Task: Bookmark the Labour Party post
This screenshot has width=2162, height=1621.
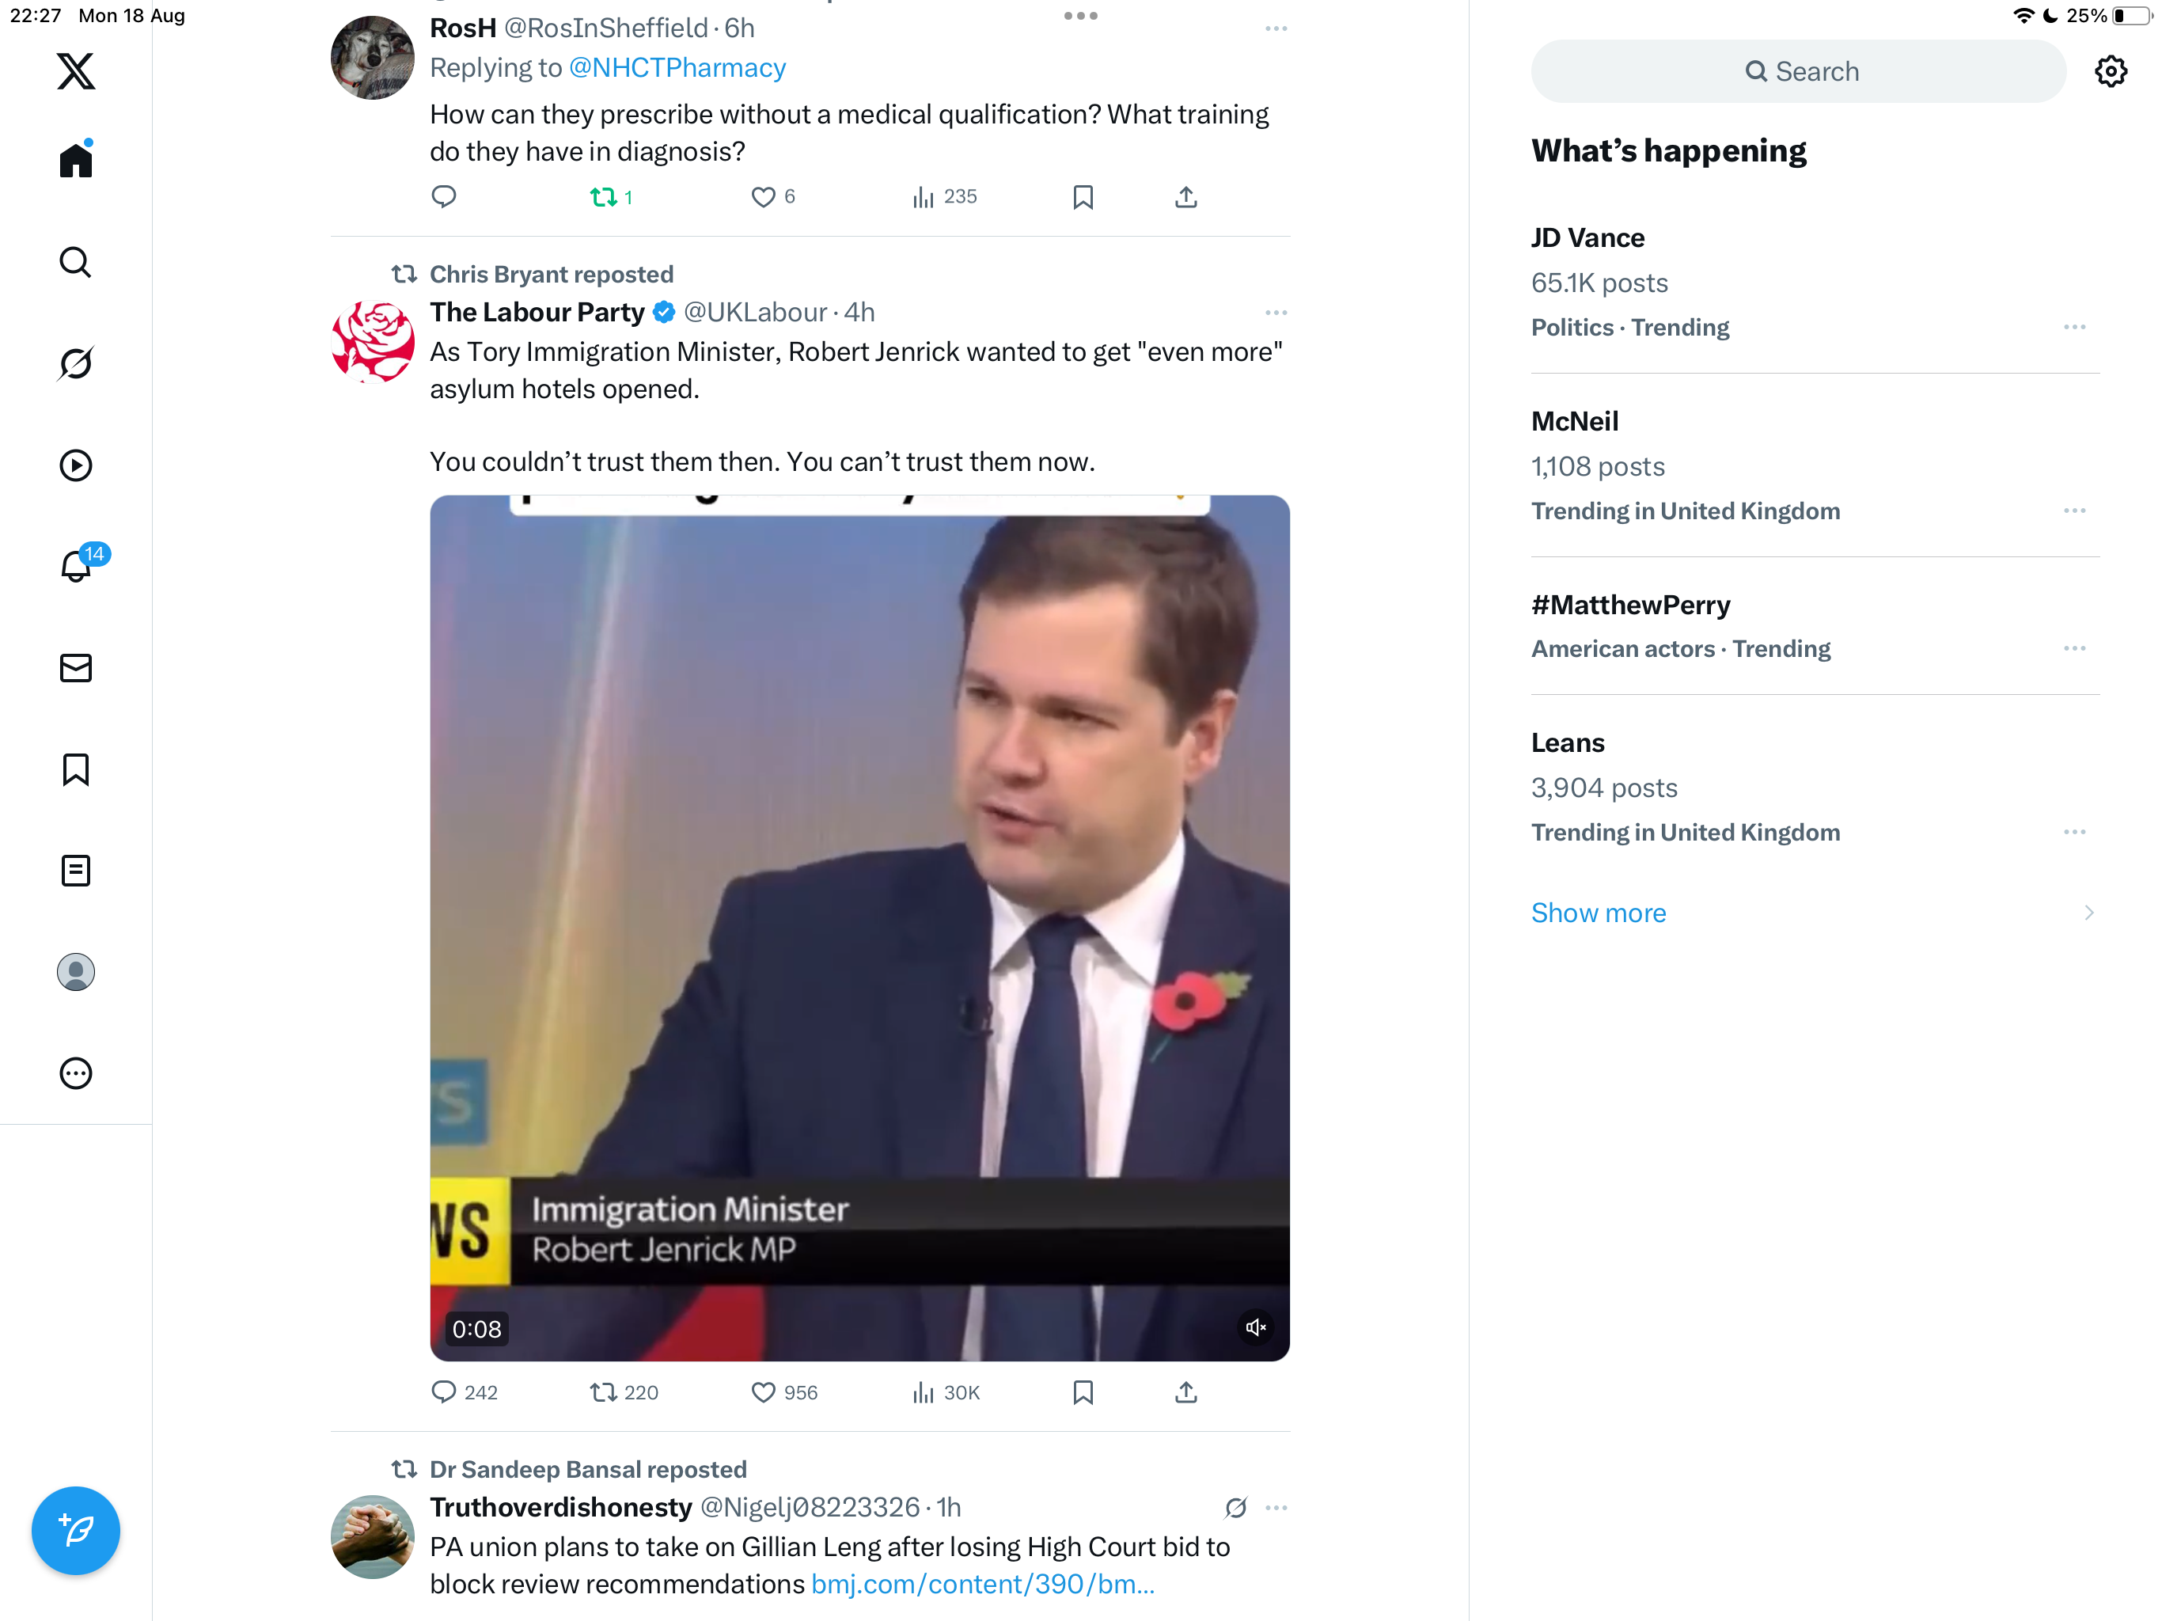Action: pyautogui.click(x=1083, y=1392)
